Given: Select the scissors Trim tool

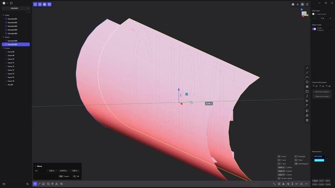Looking at the screenshot, I should [x=307, y=101].
